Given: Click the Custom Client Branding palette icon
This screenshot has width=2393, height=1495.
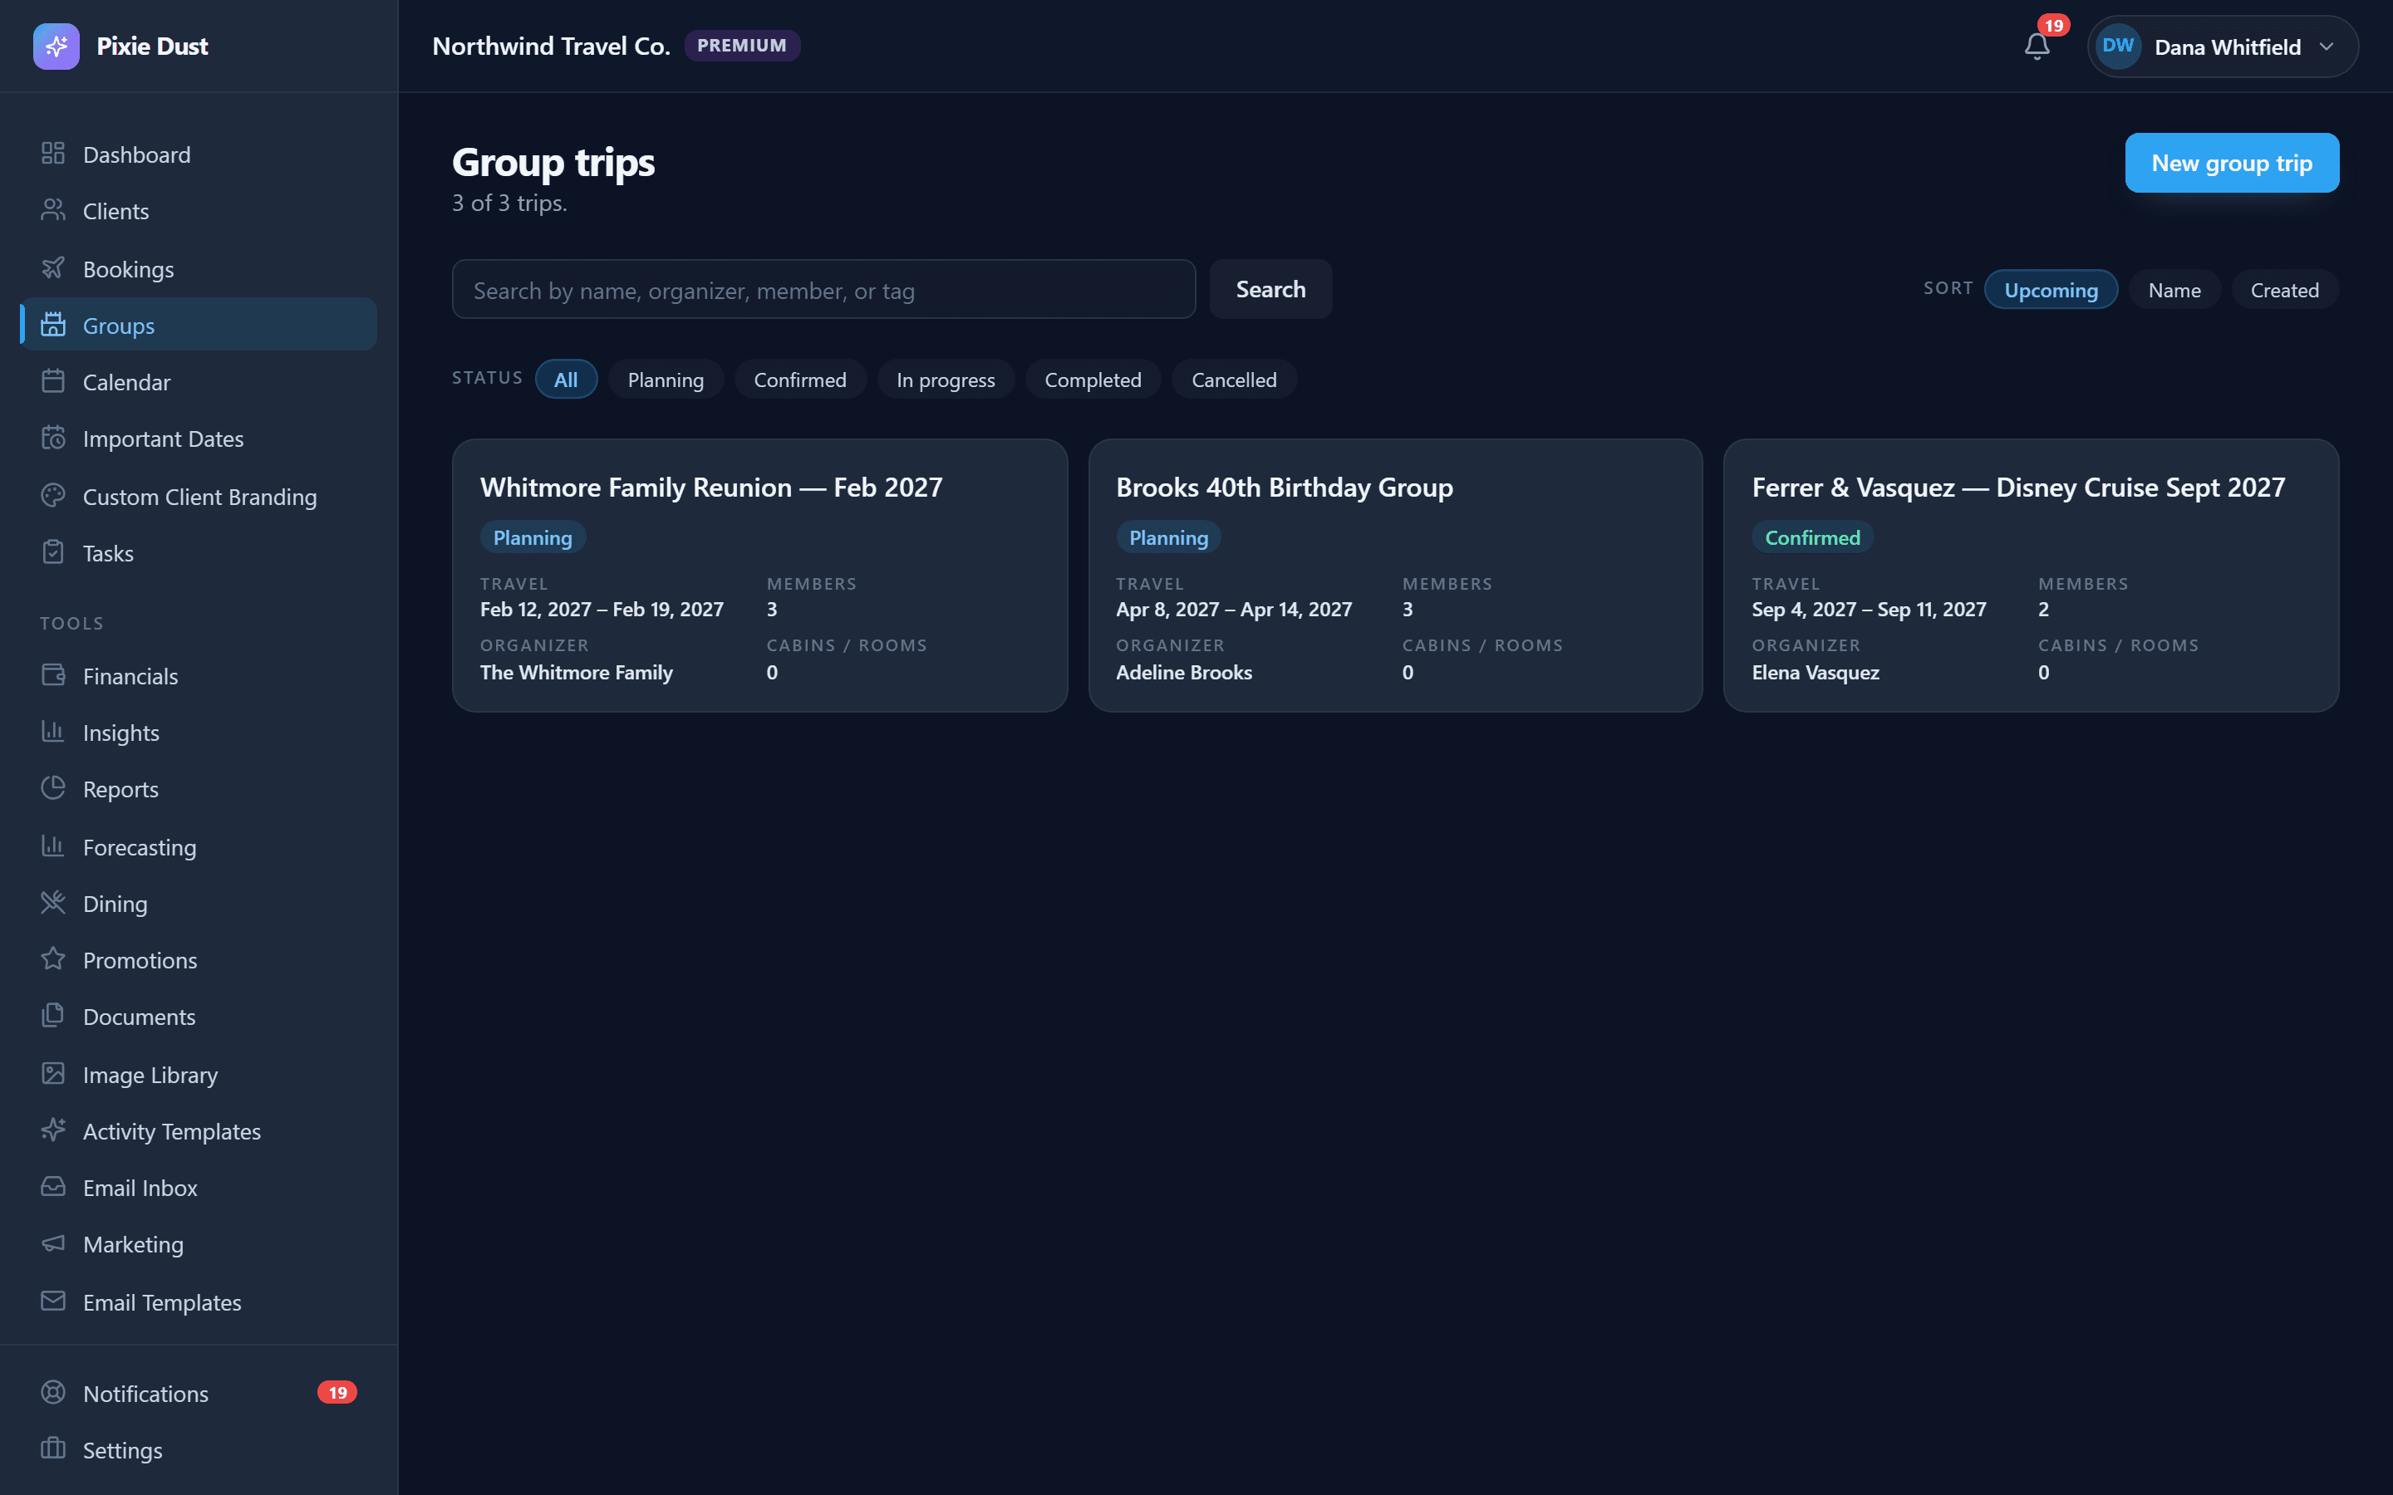Looking at the screenshot, I should 53,495.
